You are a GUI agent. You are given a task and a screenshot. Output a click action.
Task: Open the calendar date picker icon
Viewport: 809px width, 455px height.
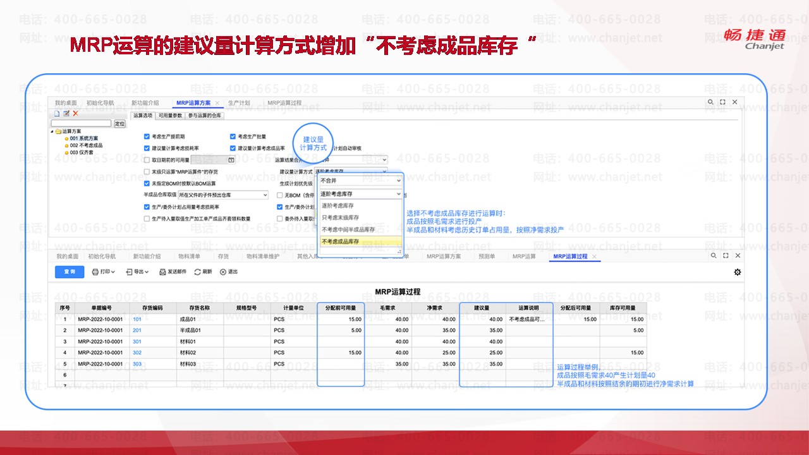pyautogui.click(x=231, y=161)
